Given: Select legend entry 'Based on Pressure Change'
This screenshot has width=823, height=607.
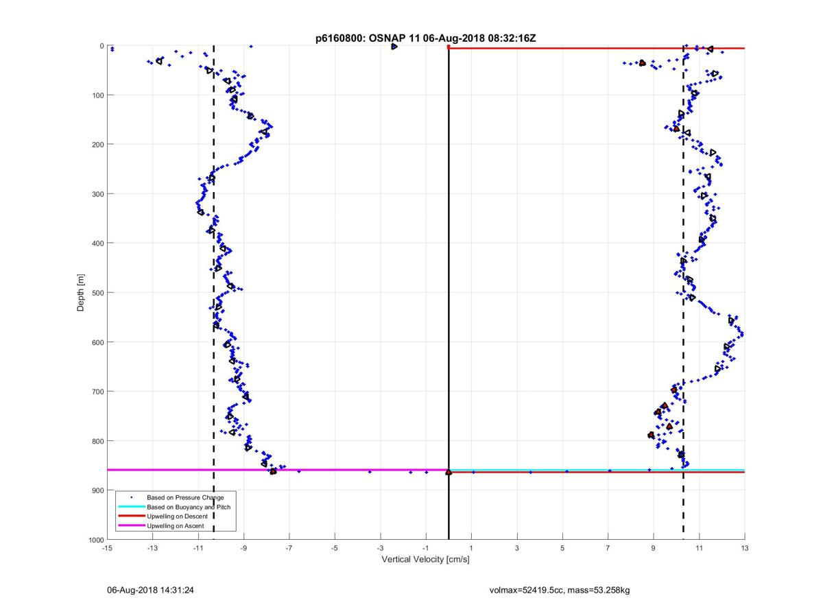Looking at the screenshot, I should coord(185,497).
